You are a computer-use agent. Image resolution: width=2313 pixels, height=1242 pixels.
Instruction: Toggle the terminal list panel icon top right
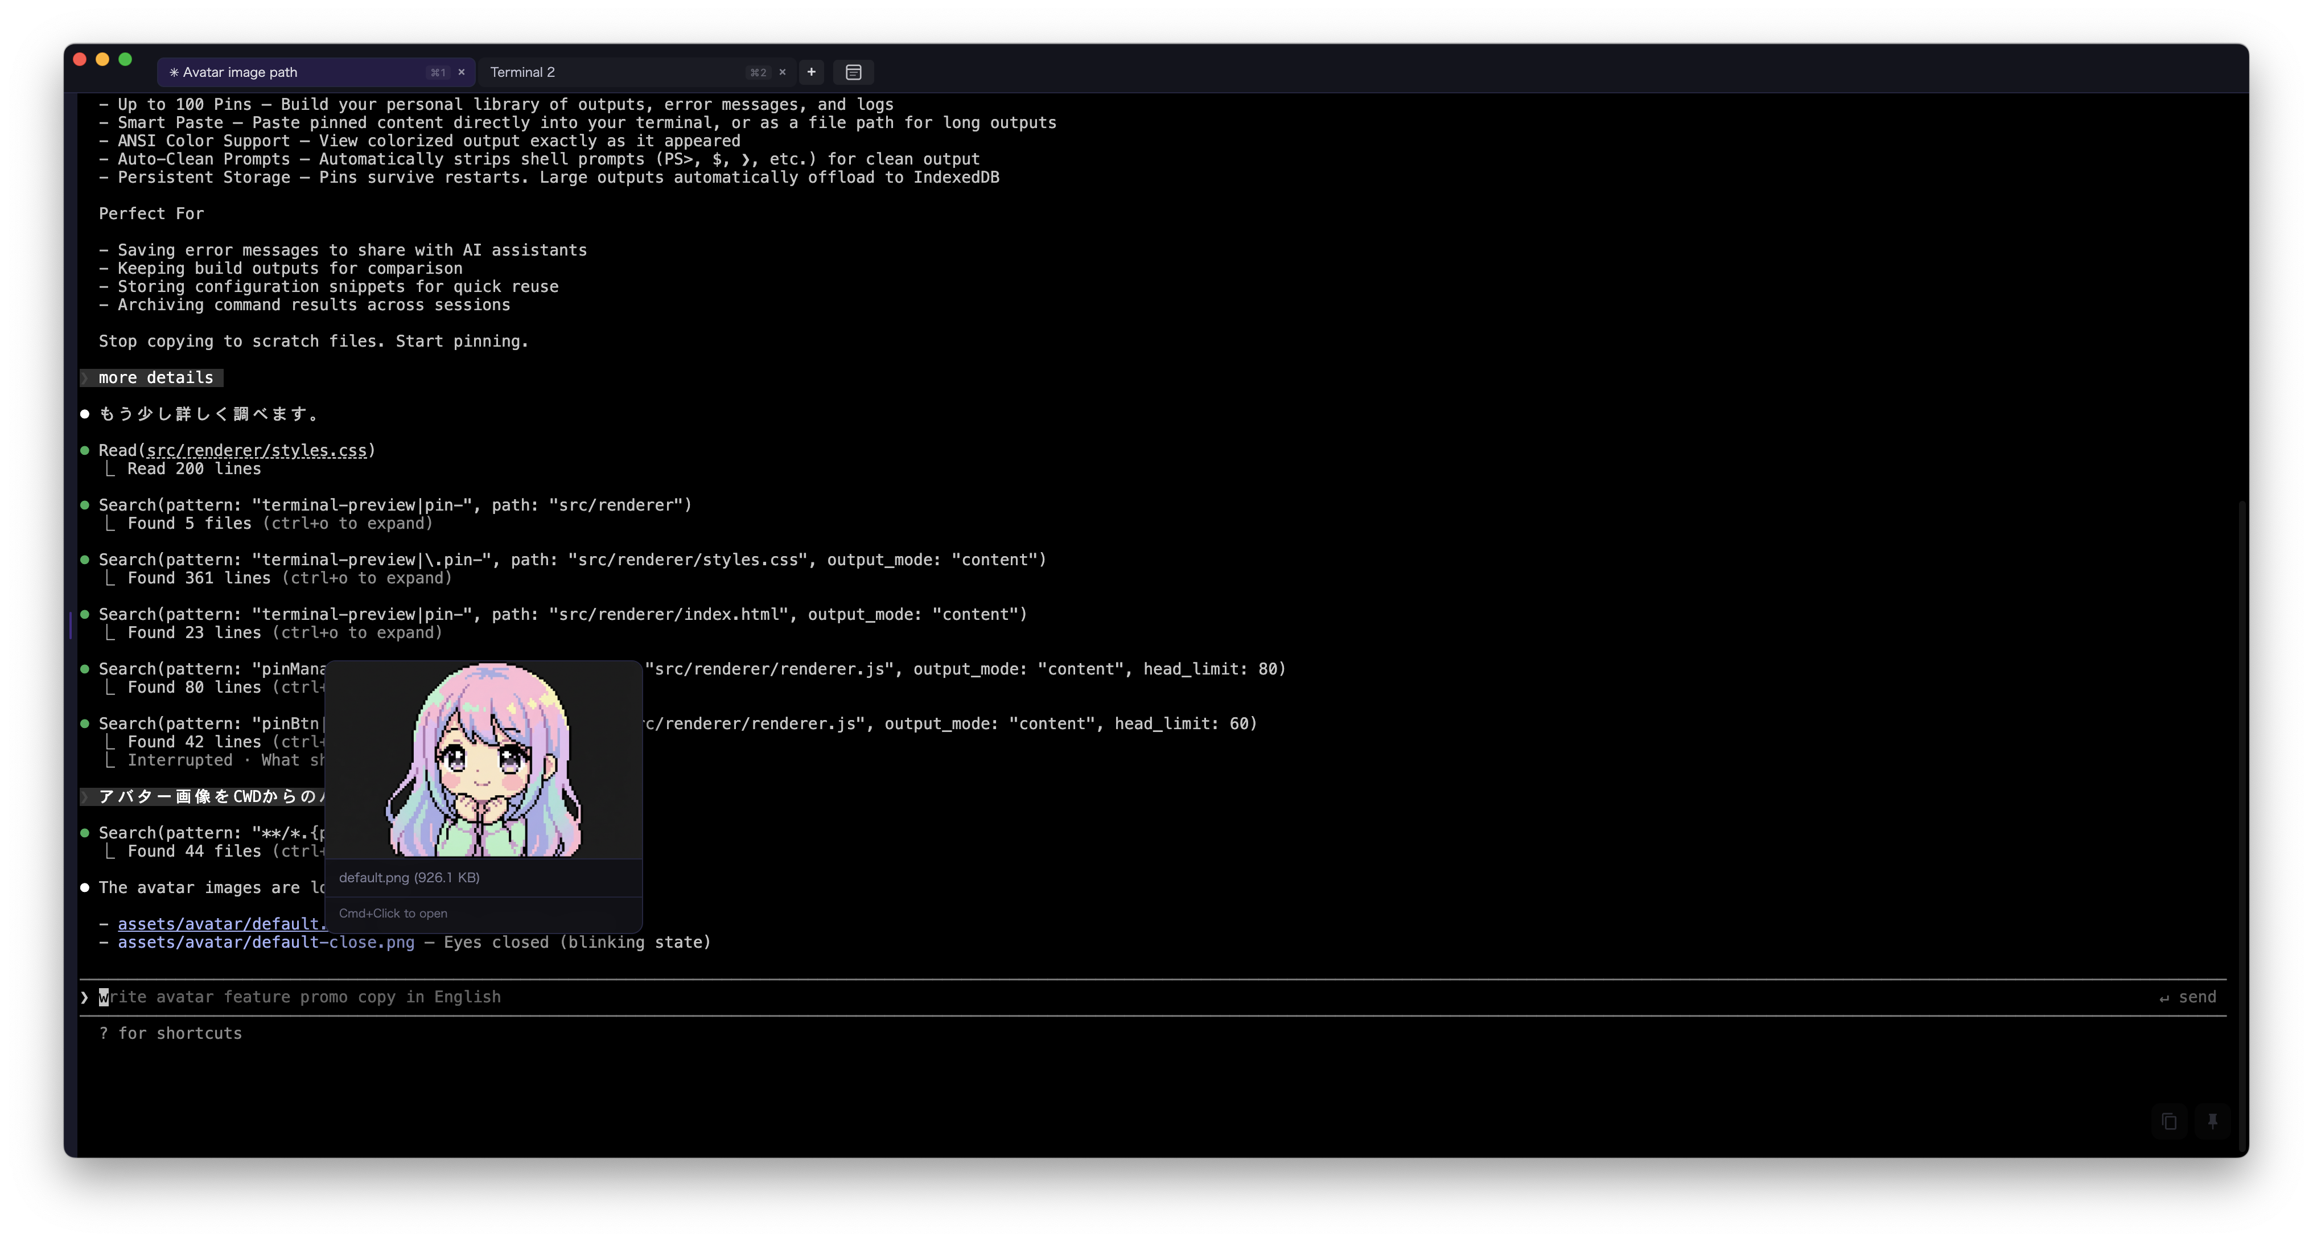point(853,72)
